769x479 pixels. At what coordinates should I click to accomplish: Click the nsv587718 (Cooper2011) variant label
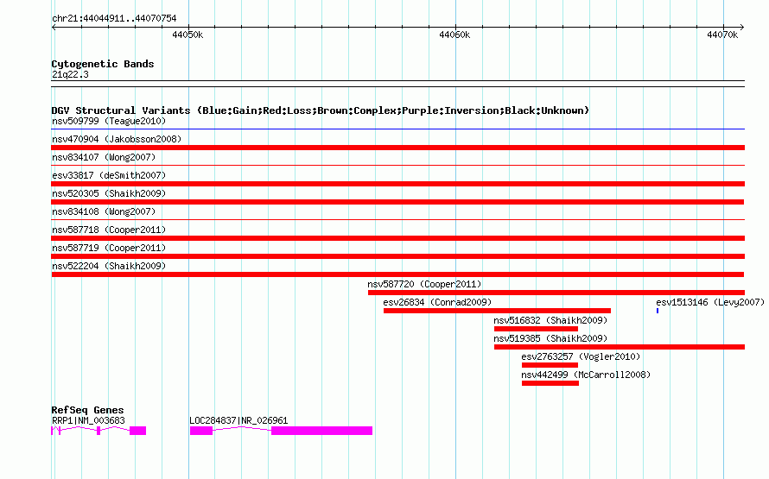(x=109, y=230)
